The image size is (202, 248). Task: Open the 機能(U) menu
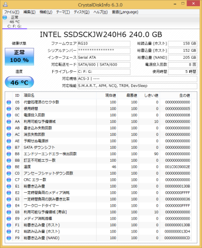tap(46, 12)
